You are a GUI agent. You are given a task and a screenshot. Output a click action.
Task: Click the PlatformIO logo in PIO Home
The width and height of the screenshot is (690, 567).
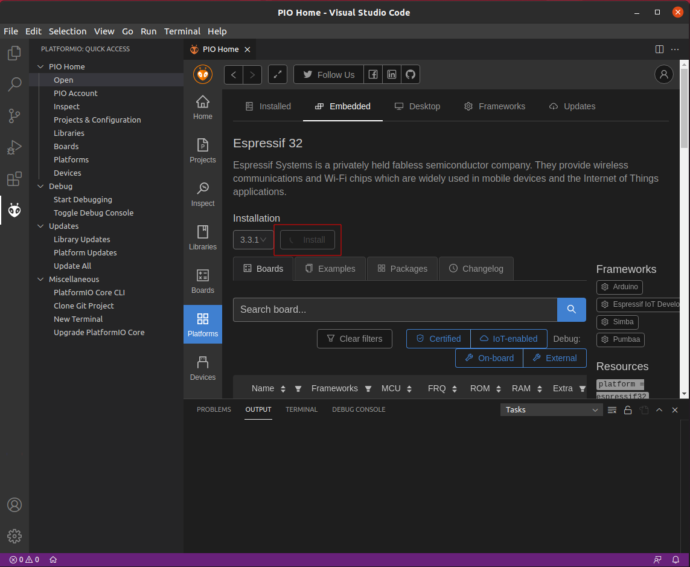tap(203, 74)
